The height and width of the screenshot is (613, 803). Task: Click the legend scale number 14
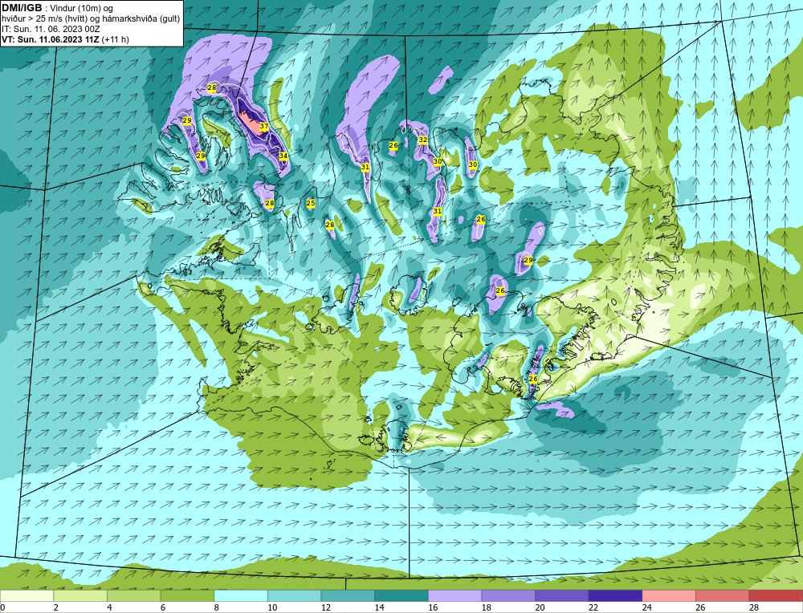(x=380, y=607)
